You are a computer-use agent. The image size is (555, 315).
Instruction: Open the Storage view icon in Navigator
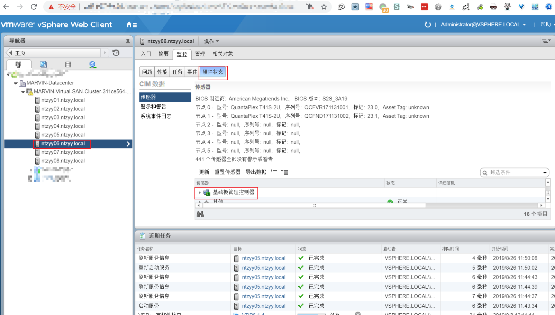[68, 64]
